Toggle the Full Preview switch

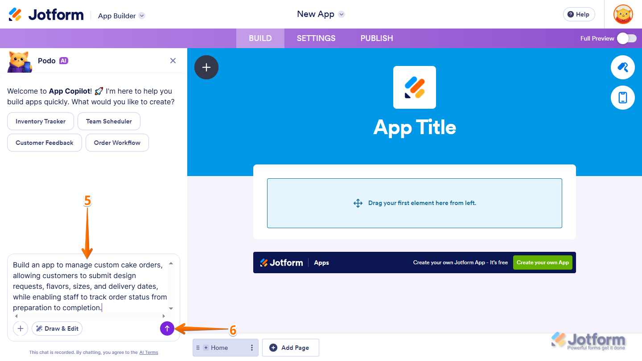[626, 38]
